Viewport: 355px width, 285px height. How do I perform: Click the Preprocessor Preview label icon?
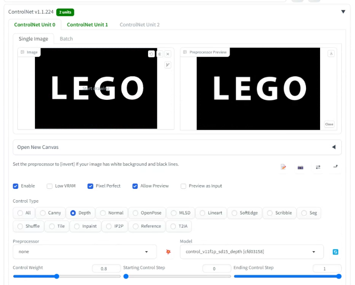click(x=185, y=52)
